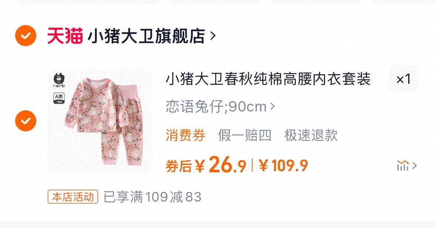This screenshot has height=228, width=436.
Task: Click the ¥109.9 original price
Action: (x=283, y=166)
